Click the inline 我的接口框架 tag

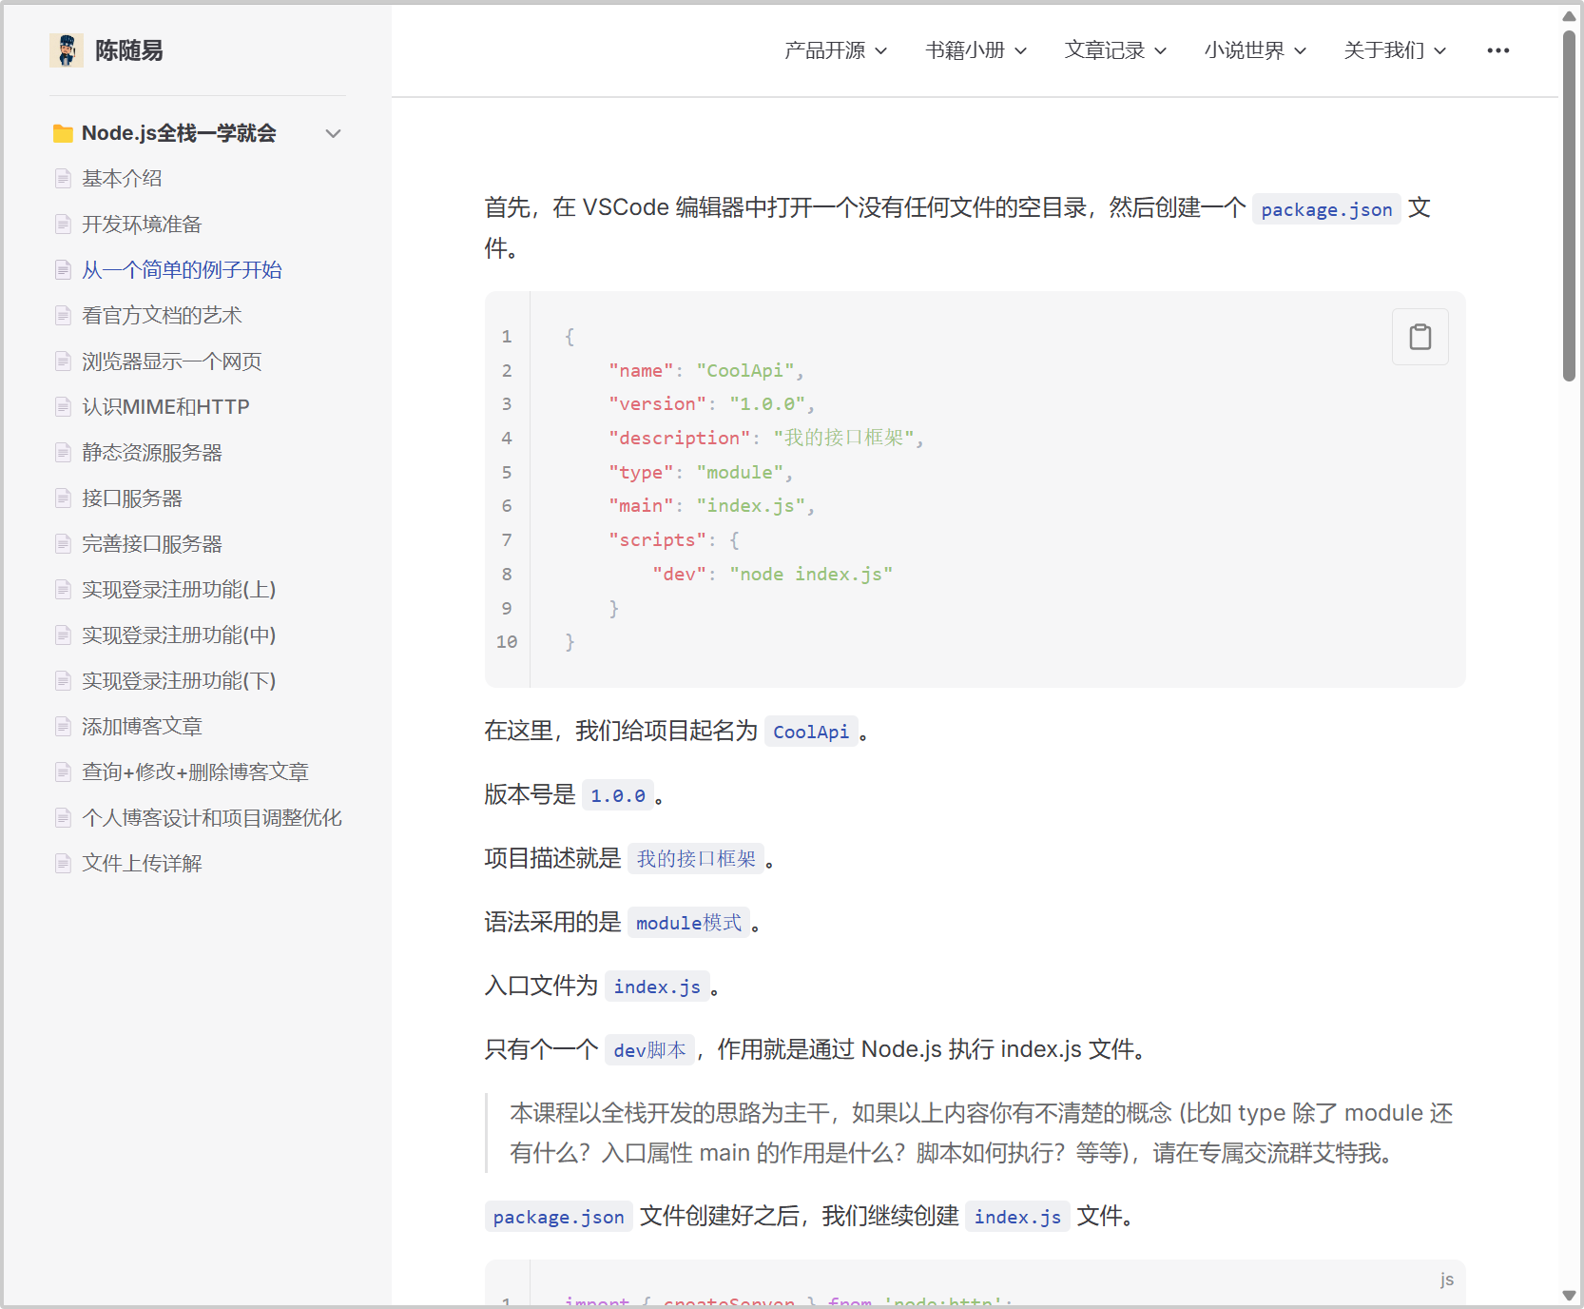pos(696,859)
